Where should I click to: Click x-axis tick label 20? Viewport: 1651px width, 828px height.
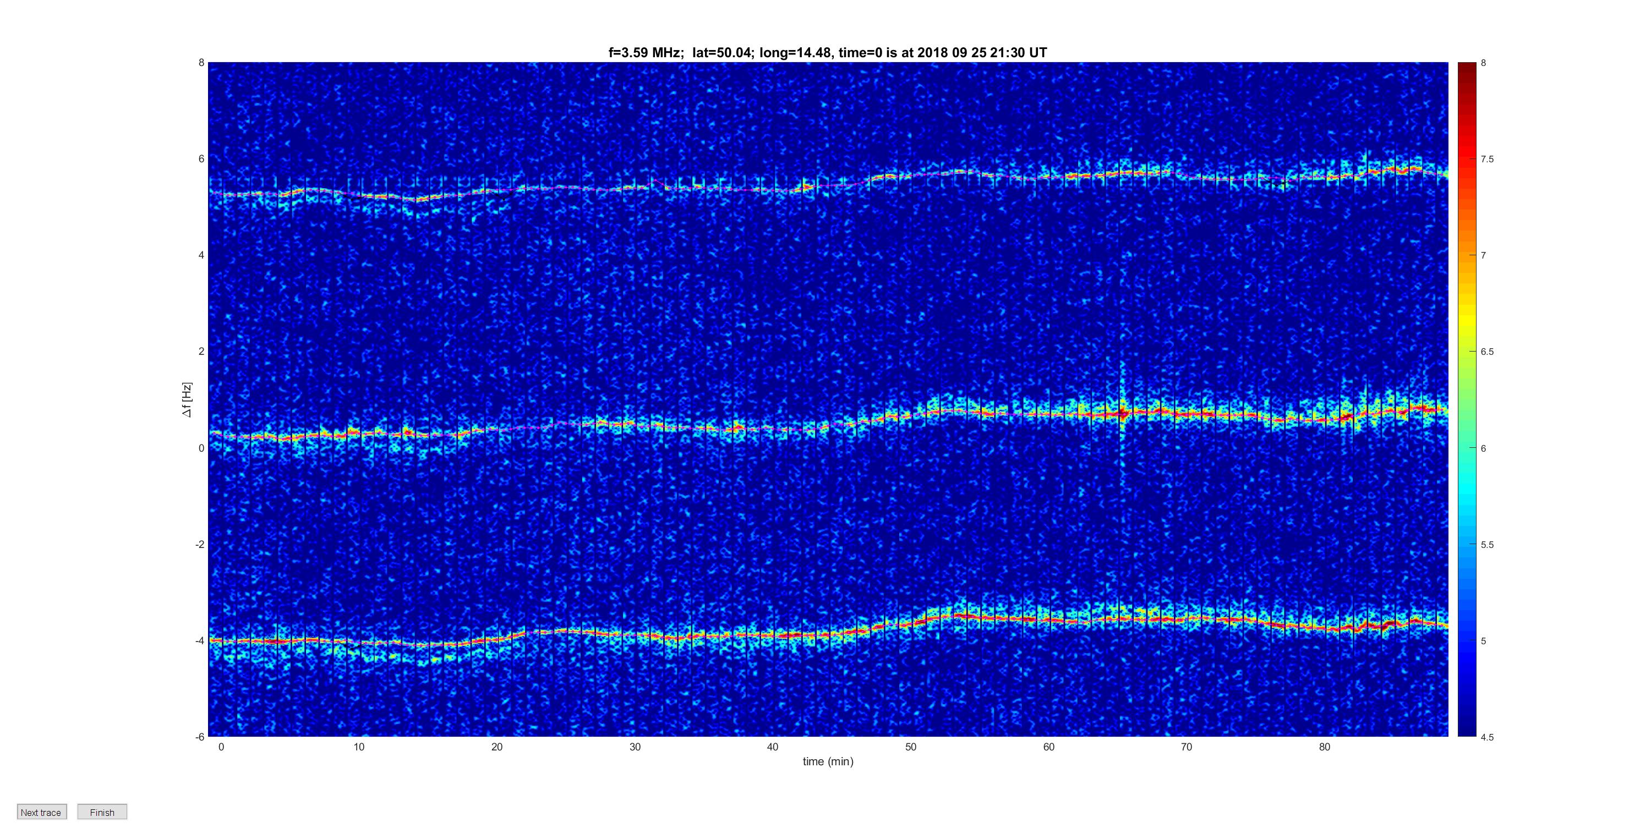coord(497,747)
